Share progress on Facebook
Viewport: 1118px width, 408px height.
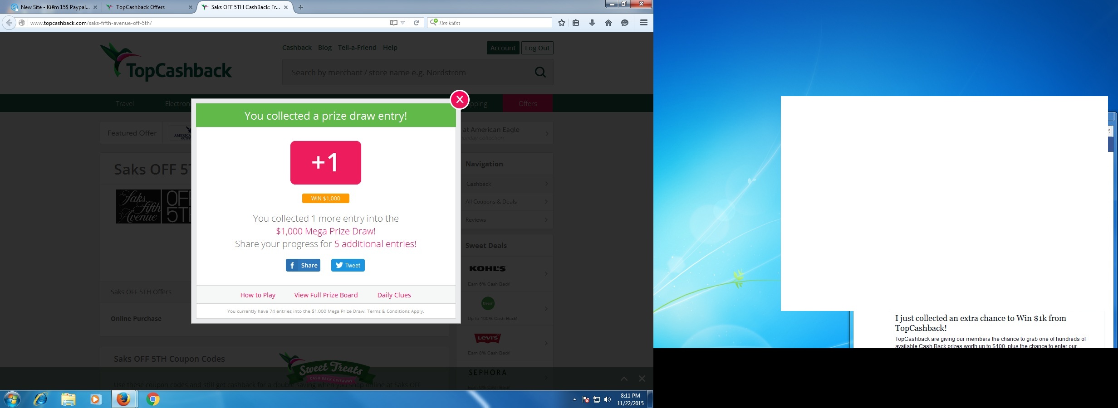(303, 265)
